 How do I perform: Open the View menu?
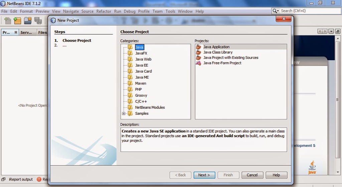pos(56,11)
